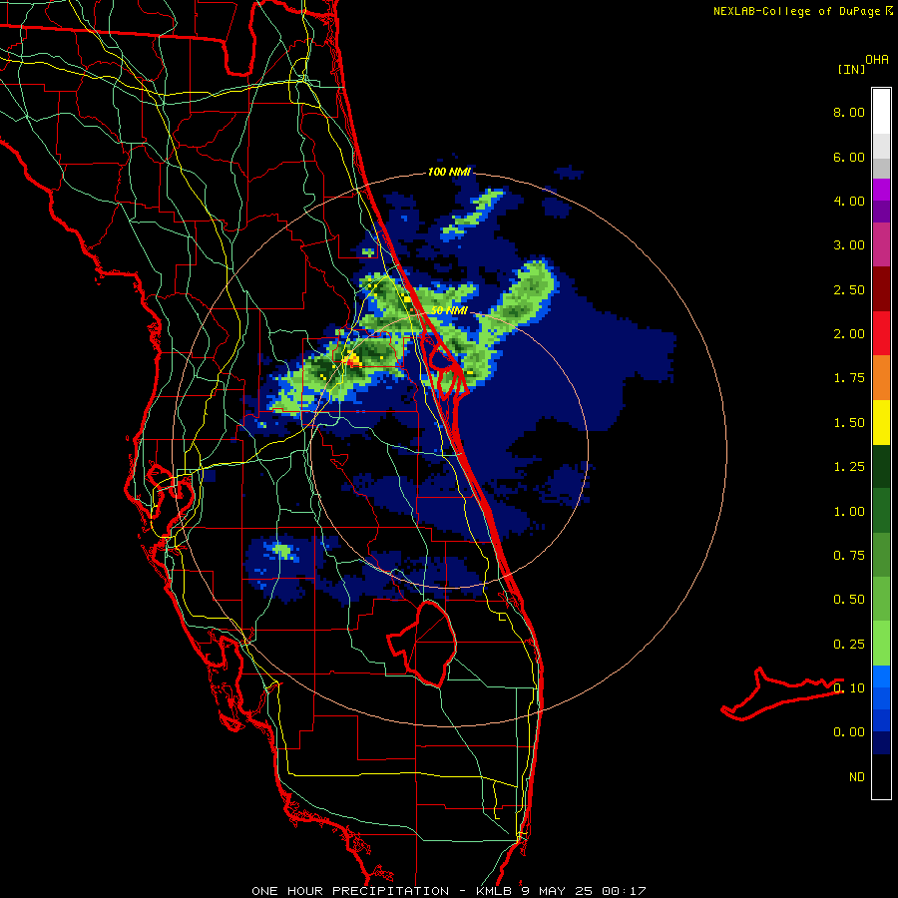Click the 50 NMI range ring label

(x=449, y=310)
